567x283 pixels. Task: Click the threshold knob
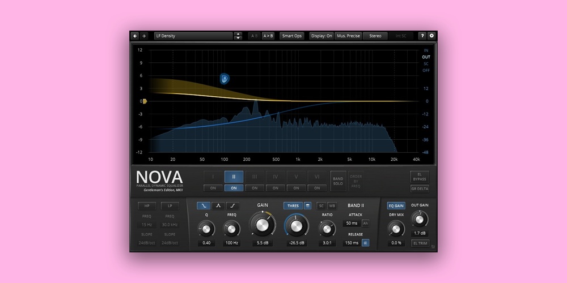coord(296,226)
